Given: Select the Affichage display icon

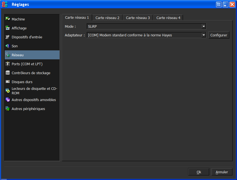Looking at the screenshot, I should tap(8, 28).
